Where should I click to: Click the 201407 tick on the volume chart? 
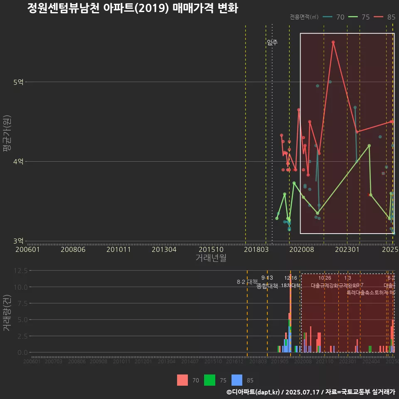point(190,361)
